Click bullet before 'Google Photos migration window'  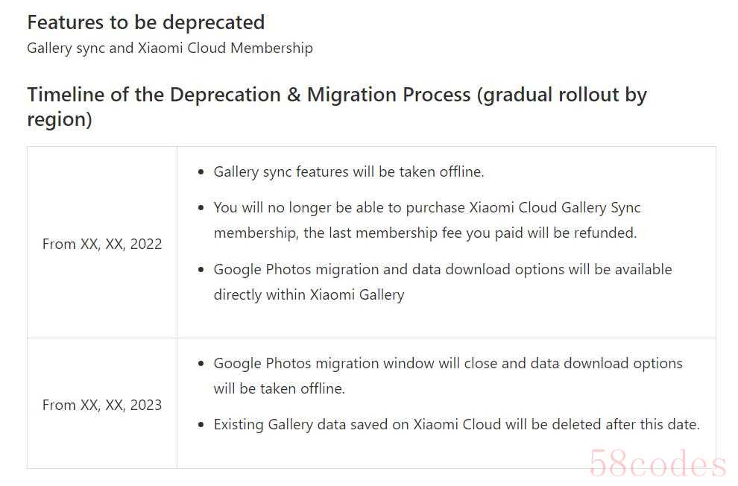[x=201, y=364]
